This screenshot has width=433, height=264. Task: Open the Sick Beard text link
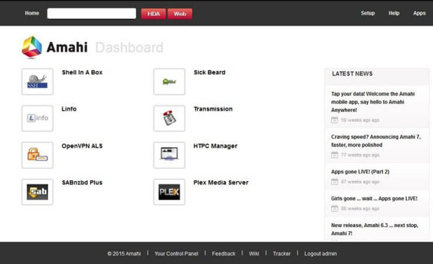coord(209,72)
